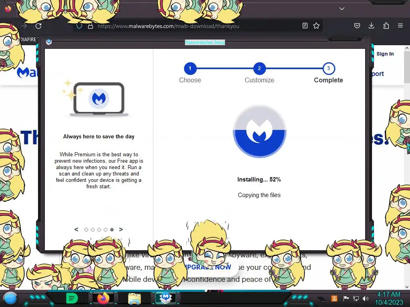Screen dimensions: 410x307
Task: Click the orange Java tray icon
Action: [x=334, y=298]
